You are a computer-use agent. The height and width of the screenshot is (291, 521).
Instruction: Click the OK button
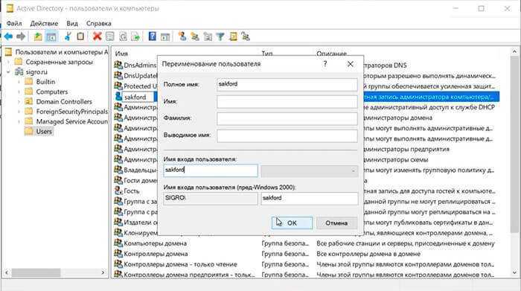point(292,223)
